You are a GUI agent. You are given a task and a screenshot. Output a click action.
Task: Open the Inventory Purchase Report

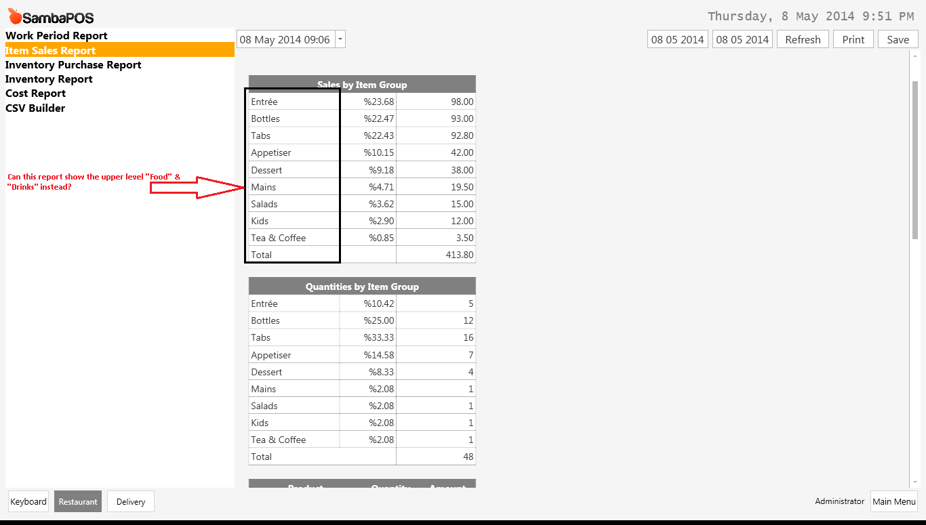(73, 64)
